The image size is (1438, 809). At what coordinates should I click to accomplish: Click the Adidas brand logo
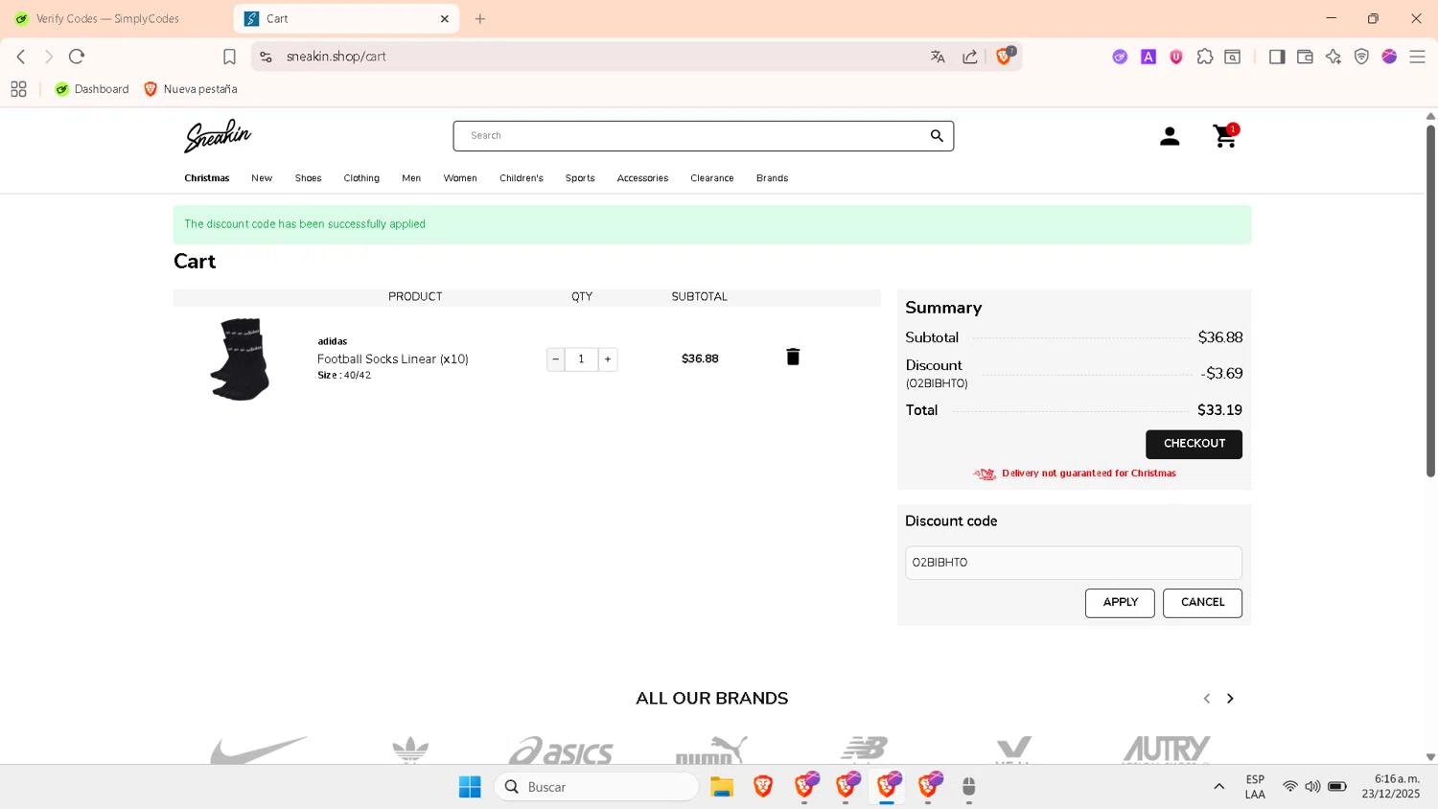[x=410, y=750]
